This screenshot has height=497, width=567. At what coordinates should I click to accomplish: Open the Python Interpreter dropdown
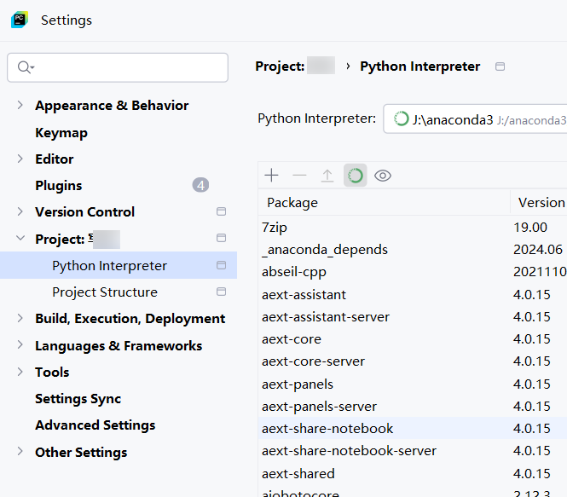click(475, 118)
